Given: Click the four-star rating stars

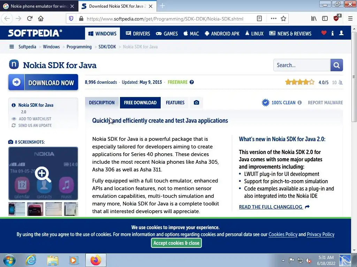Looking at the screenshot, I should coord(299,82).
